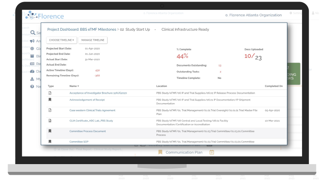This screenshot has width=324, height=182.
Task: Click the 02 Study Start Up breadcrumb text
Action: [x=135, y=30]
